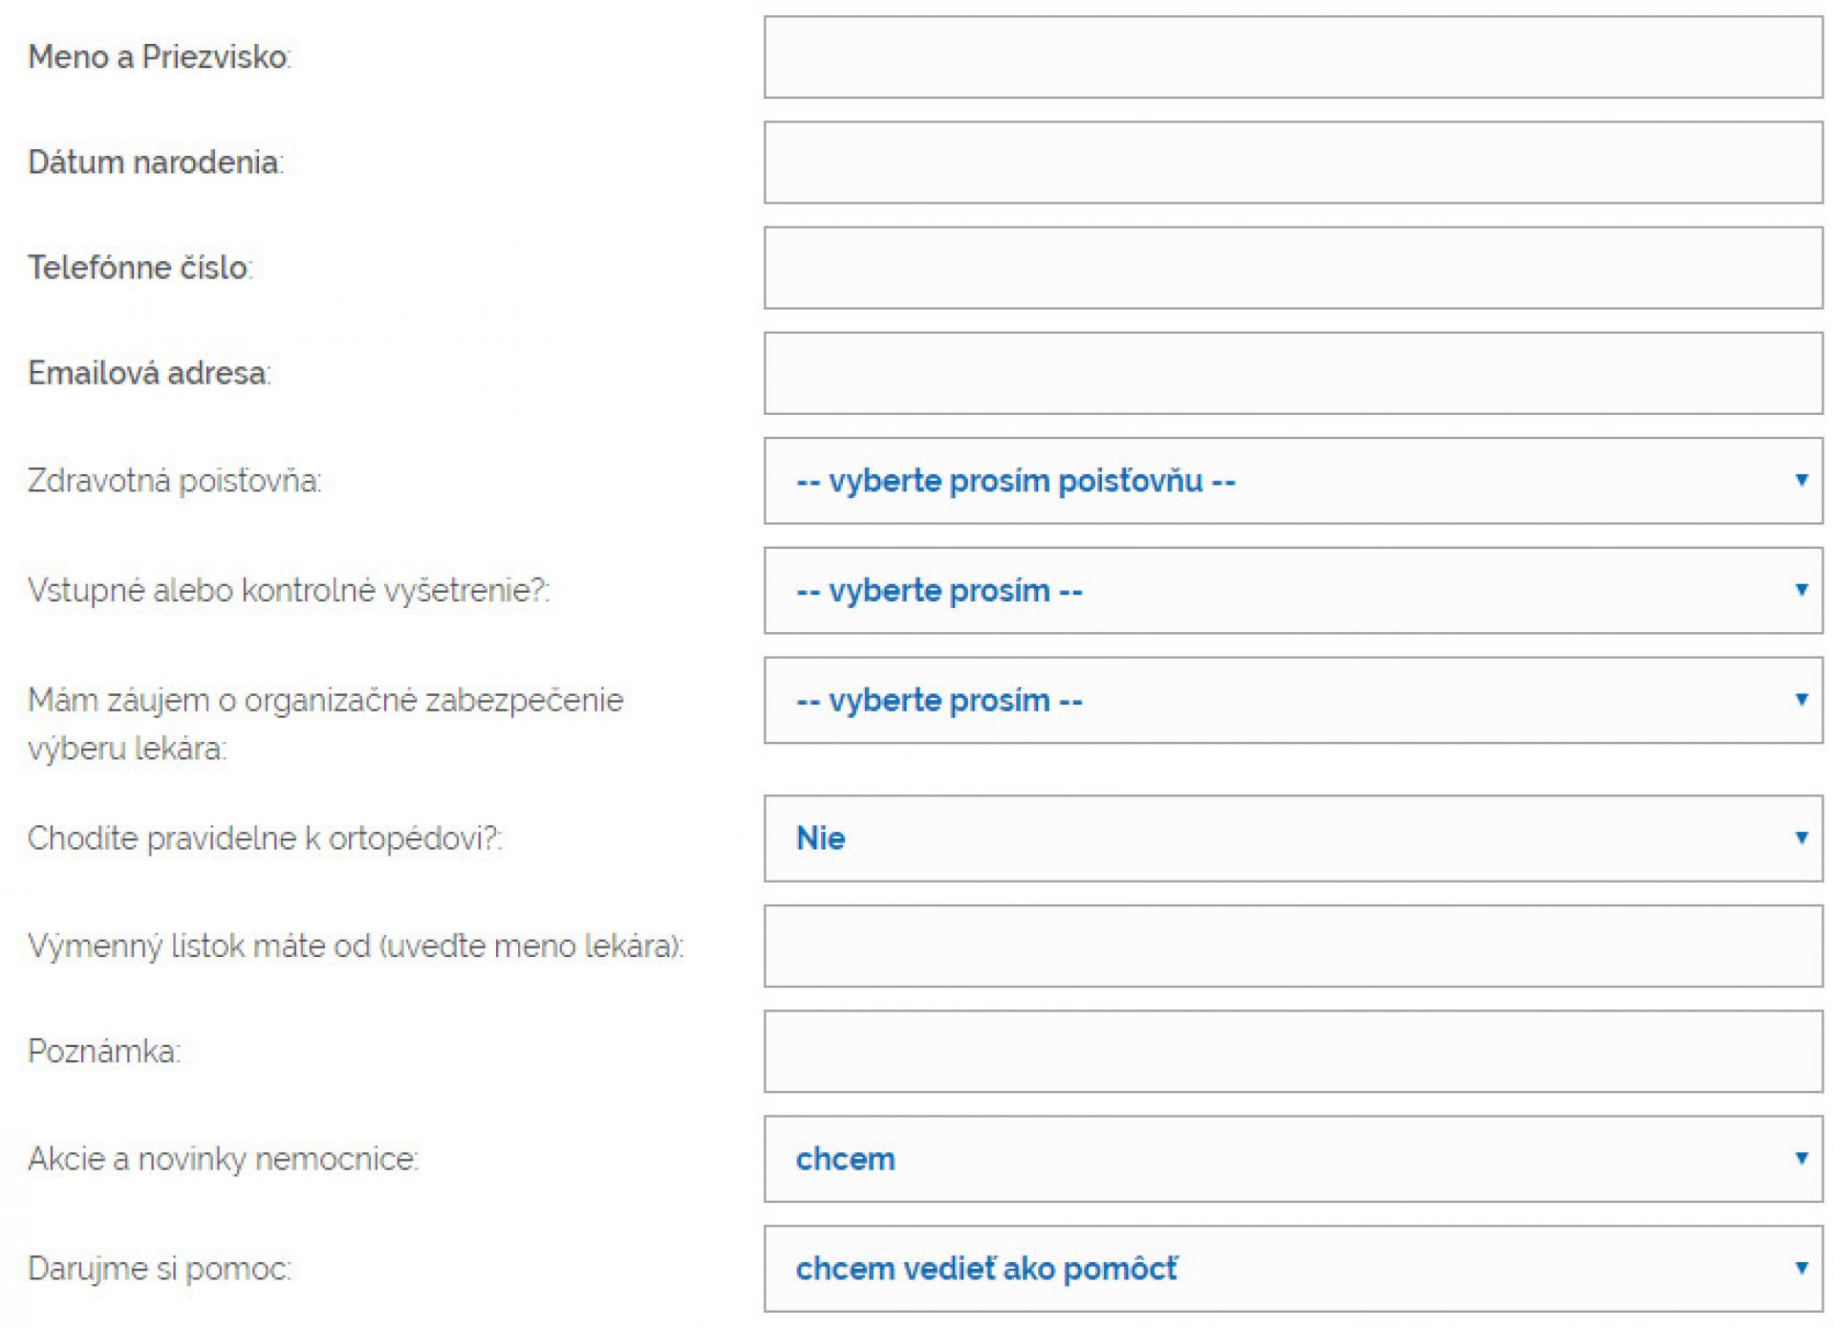
Task: Click the Emailová adresa label text
Action: (149, 373)
